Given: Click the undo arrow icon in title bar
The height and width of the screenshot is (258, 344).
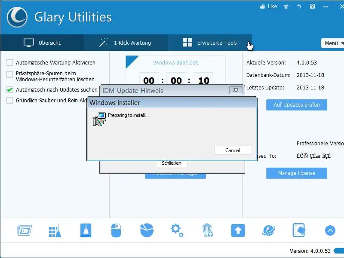Looking at the screenshot, I should coord(299,6).
